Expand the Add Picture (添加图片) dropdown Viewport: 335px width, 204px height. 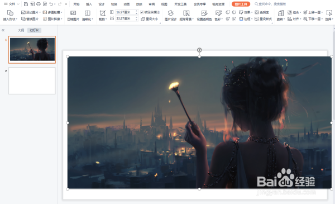[x=40, y=12]
